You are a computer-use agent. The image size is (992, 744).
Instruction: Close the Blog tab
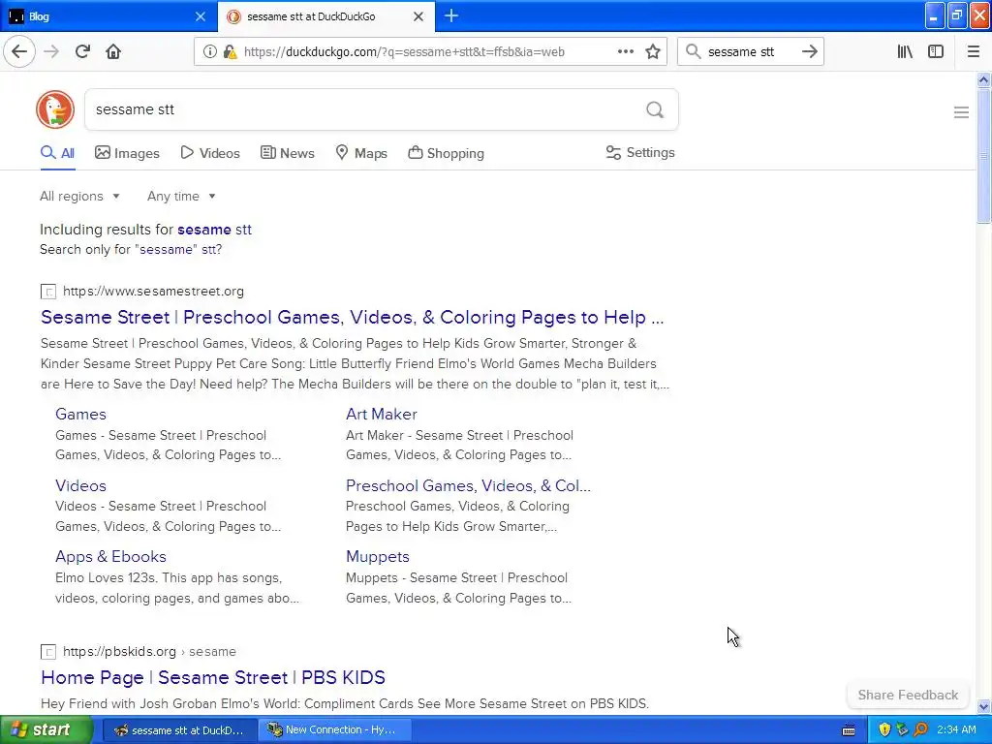[x=200, y=16]
